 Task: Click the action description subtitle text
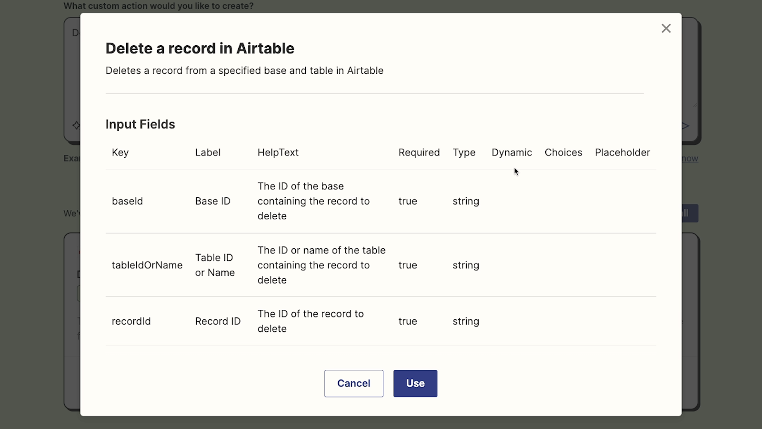coord(244,71)
